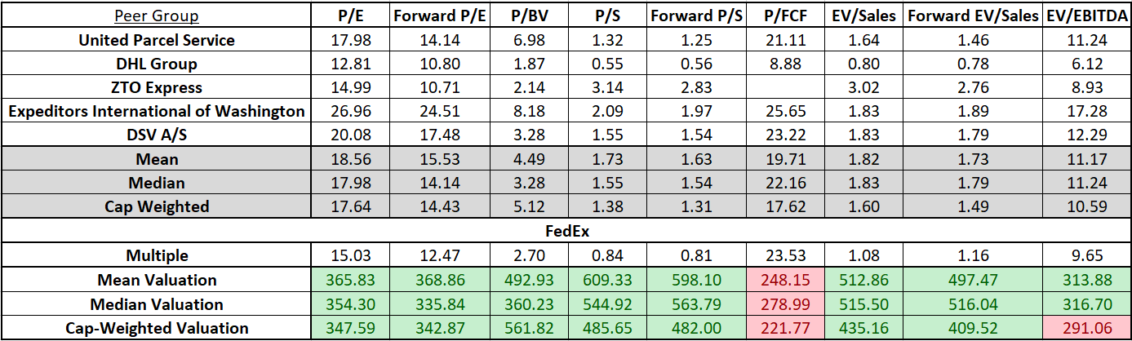This screenshot has height=341, width=1132.
Task: Click the Cap Weighted row label
Action: 156,206
